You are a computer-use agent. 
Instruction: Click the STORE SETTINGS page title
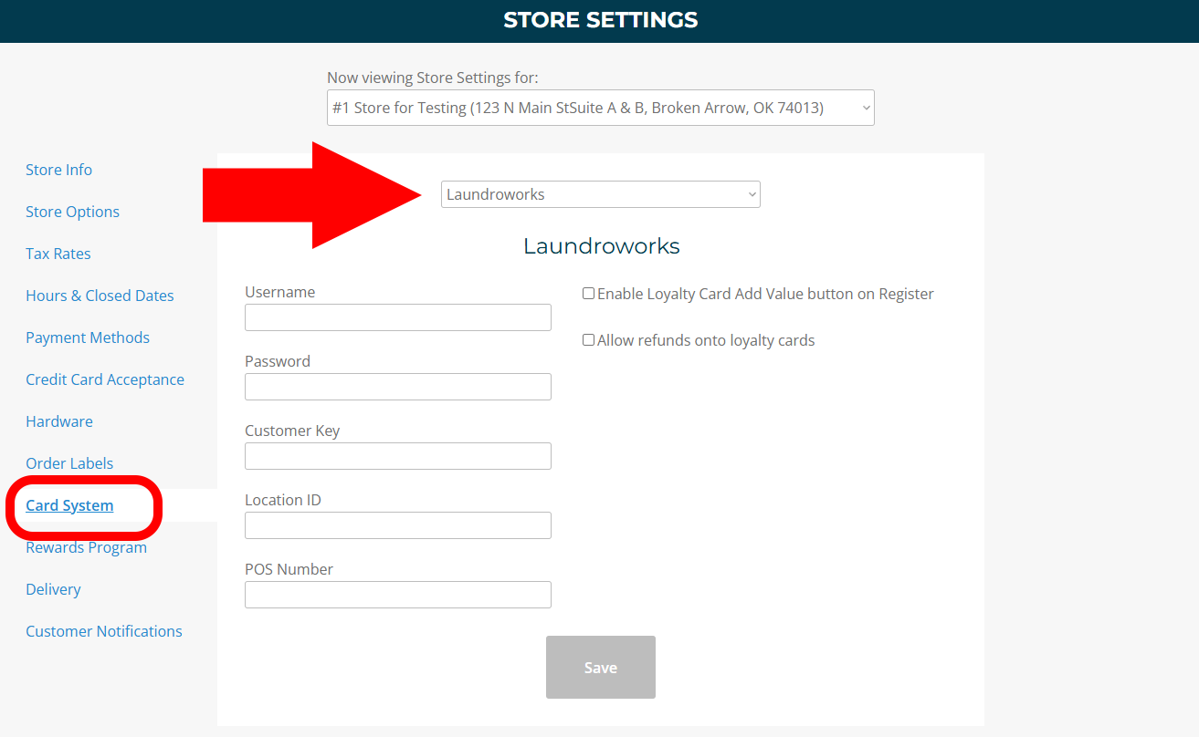(601, 20)
